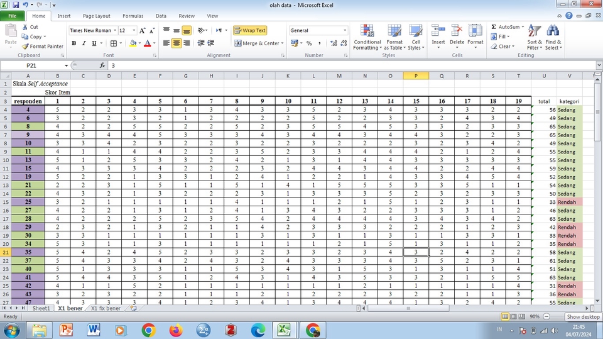Switch to the Page Layout tab

(97, 16)
